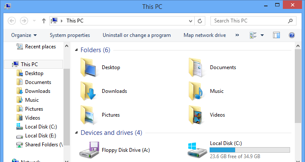Choose Map network drive
Screen dimensions: 305x162
(x=204, y=35)
